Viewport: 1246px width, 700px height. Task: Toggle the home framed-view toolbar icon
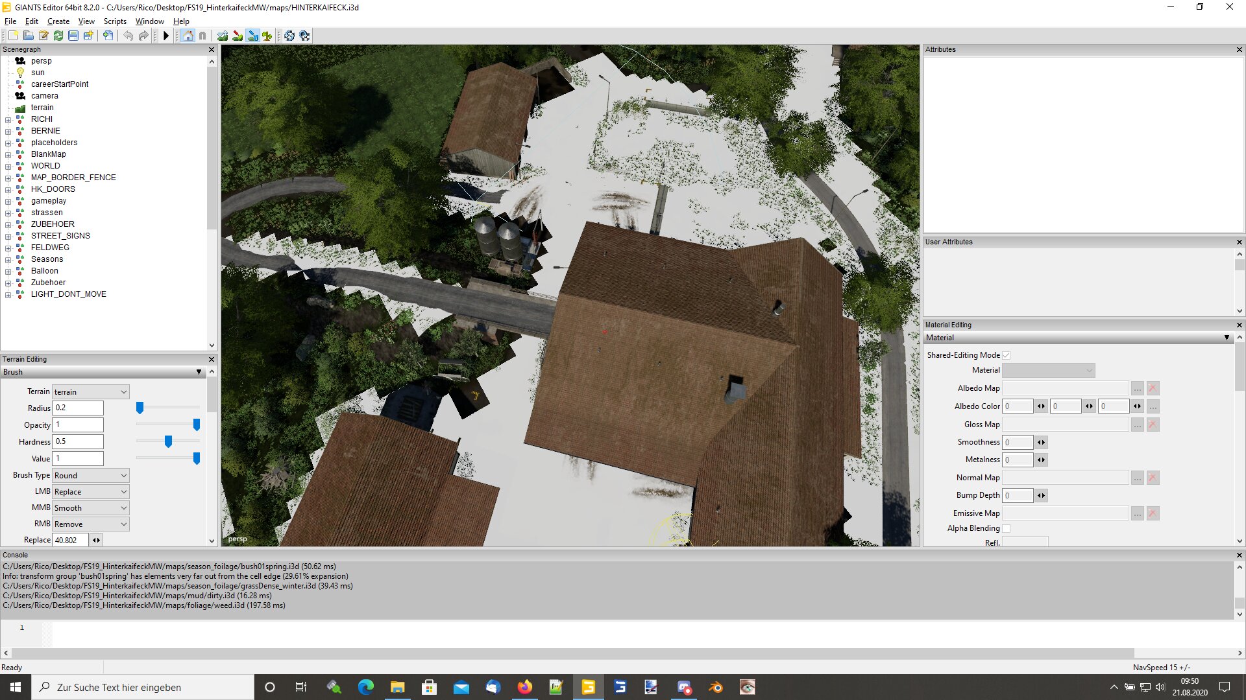pyautogui.click(x=188, y=36)
